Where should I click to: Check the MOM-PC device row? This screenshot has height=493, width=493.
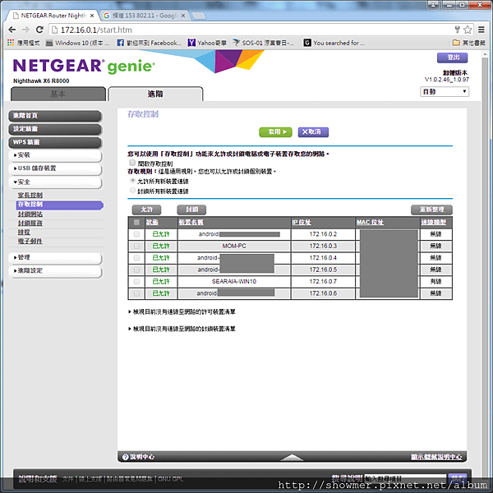click(x=136, y=246)
